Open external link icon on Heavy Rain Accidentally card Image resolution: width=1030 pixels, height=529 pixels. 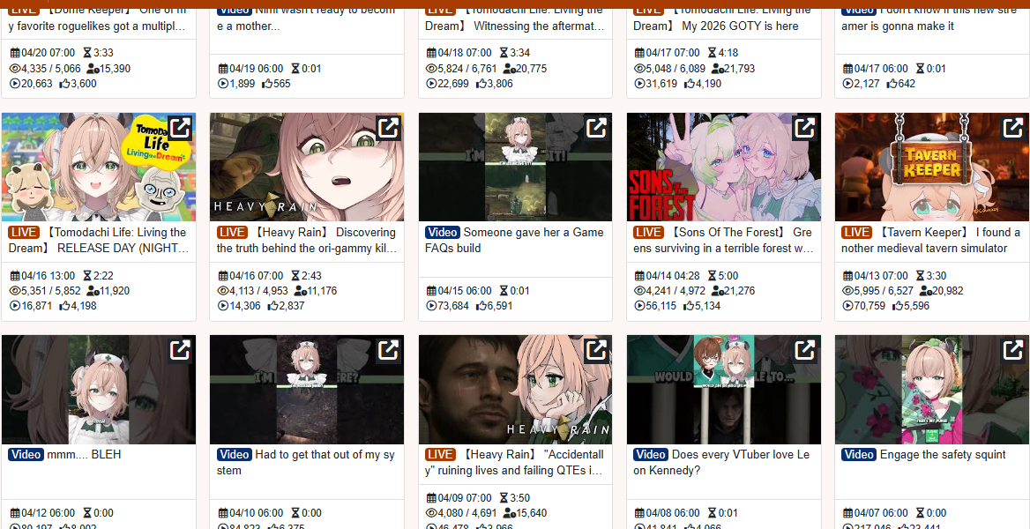coord(596,350)
